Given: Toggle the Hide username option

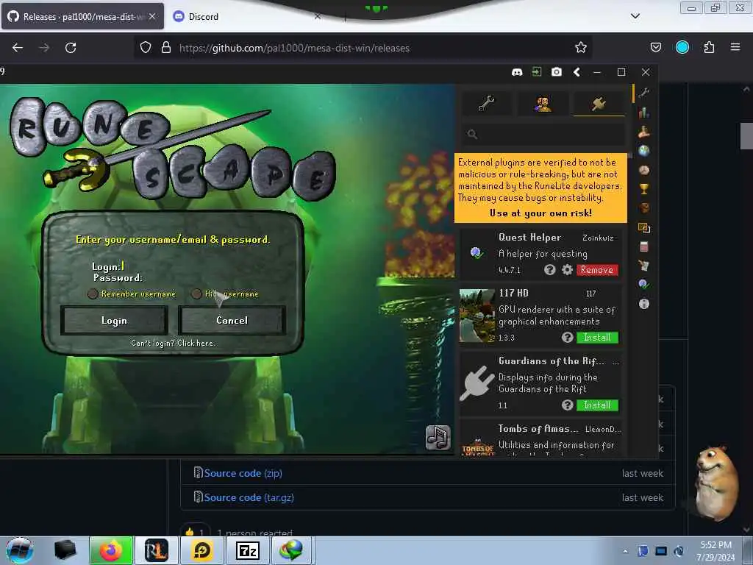Looking at the screenshot, I should [x=196, y=294].
